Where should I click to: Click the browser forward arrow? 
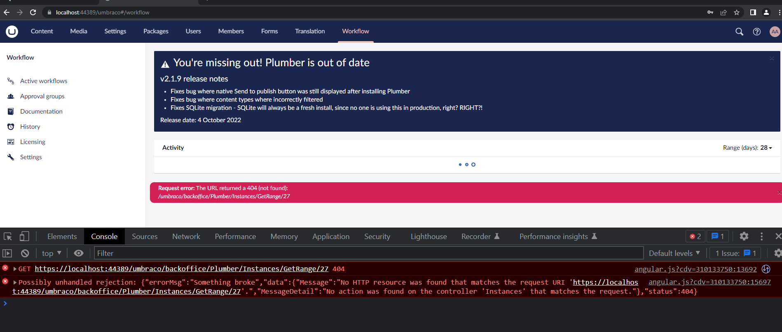click(x=20, y=12)
